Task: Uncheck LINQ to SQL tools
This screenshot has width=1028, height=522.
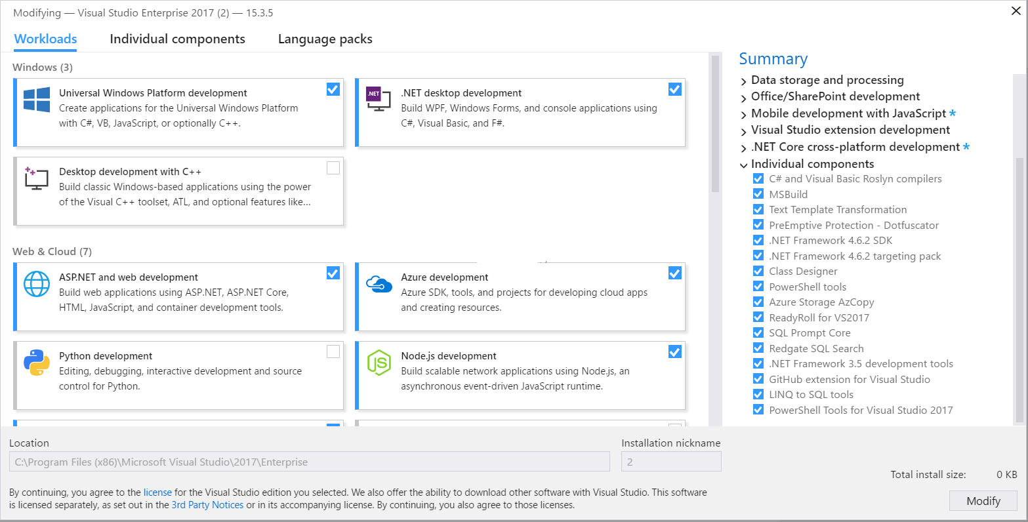Action: (x=758, y=394)
